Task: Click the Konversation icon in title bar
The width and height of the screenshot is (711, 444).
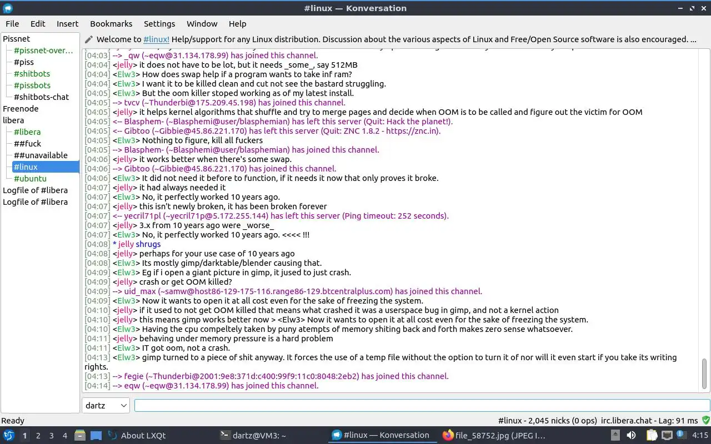Action: pos(8,8)
